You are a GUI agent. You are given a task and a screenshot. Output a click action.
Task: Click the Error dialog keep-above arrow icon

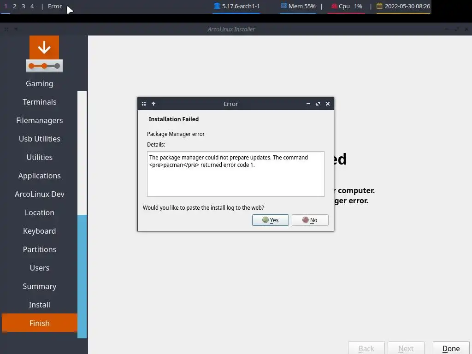[153, 104]
